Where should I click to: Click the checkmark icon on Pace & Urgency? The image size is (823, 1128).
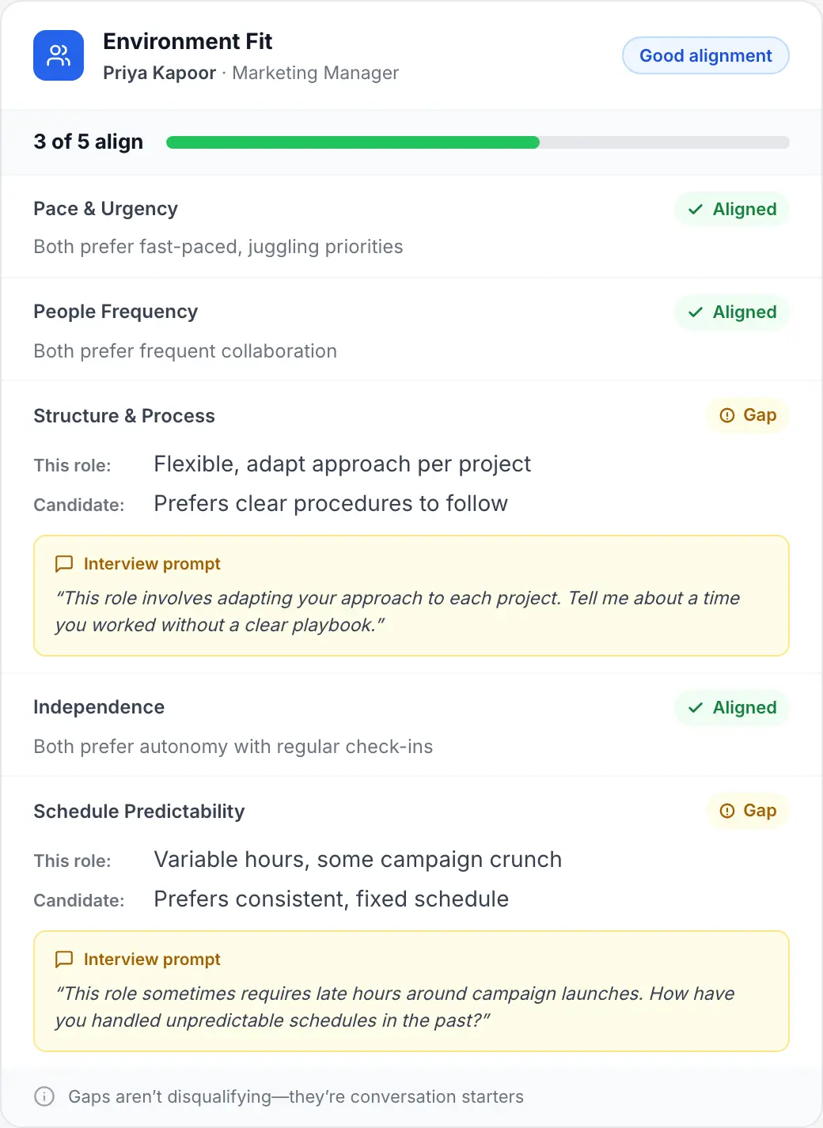pos(695,210)
